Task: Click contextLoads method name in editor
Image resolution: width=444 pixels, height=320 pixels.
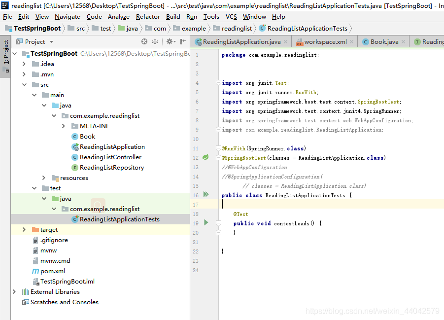Action: [x=292, y=223]
